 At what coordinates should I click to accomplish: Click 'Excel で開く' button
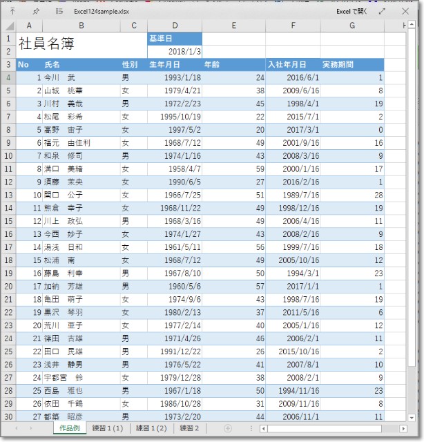pyautogui.click(x=351, y=11)
